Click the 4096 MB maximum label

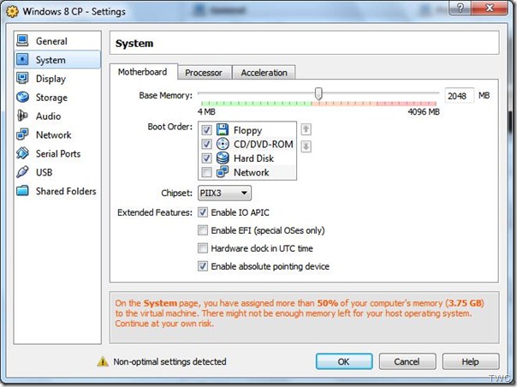pos(424,112)
